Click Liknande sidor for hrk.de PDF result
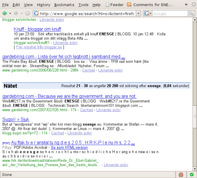Image resolution: width=197 pixels, height=178 pixels. (x=116, y=165)
